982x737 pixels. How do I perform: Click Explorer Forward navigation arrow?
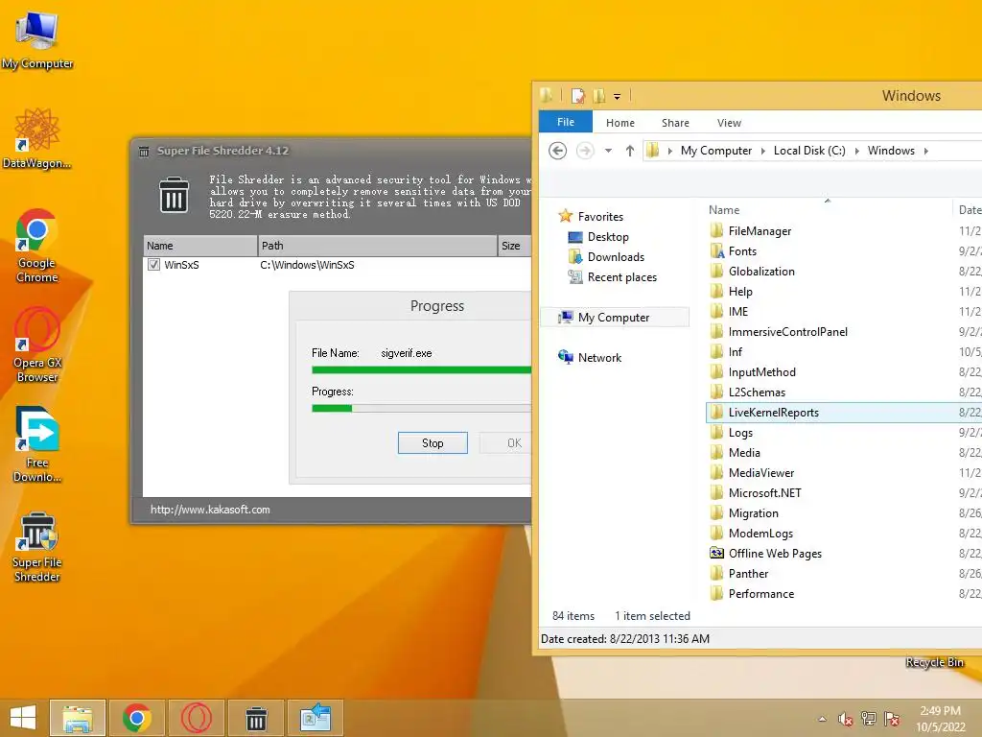pos(585,151)
